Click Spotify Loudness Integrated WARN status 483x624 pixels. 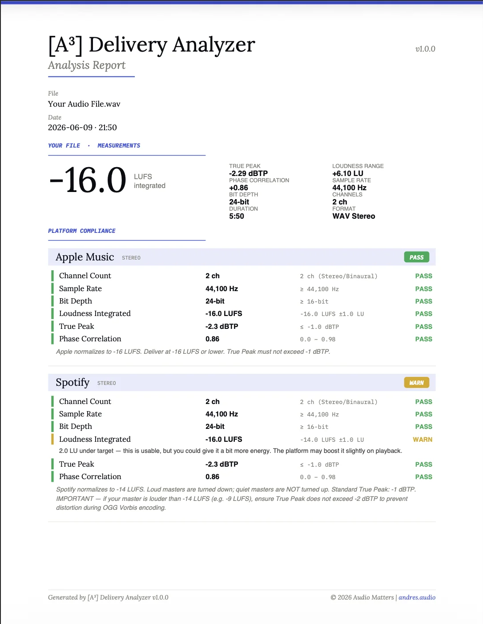423,439
